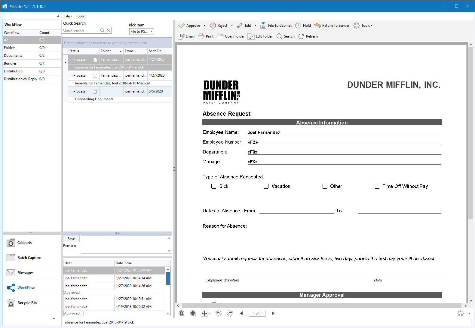The image size is (475, 328).
Task: Go to previous page arrow
Action: (241, 313)
